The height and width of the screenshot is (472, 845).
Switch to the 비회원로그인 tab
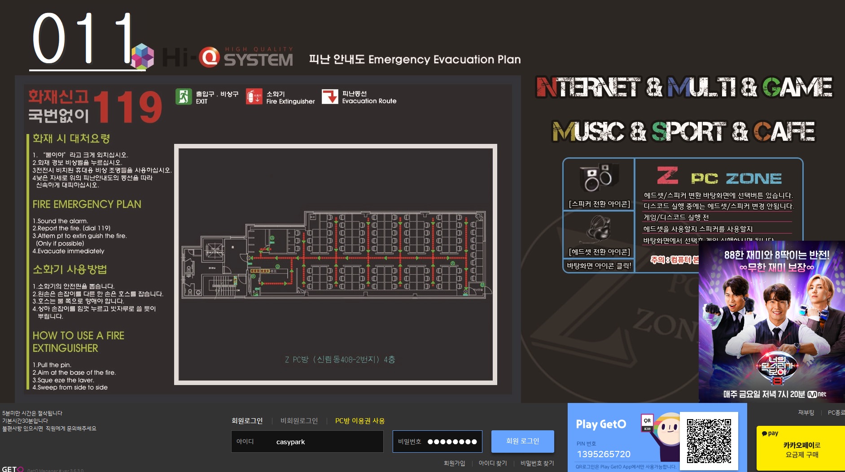click(299, 420)
